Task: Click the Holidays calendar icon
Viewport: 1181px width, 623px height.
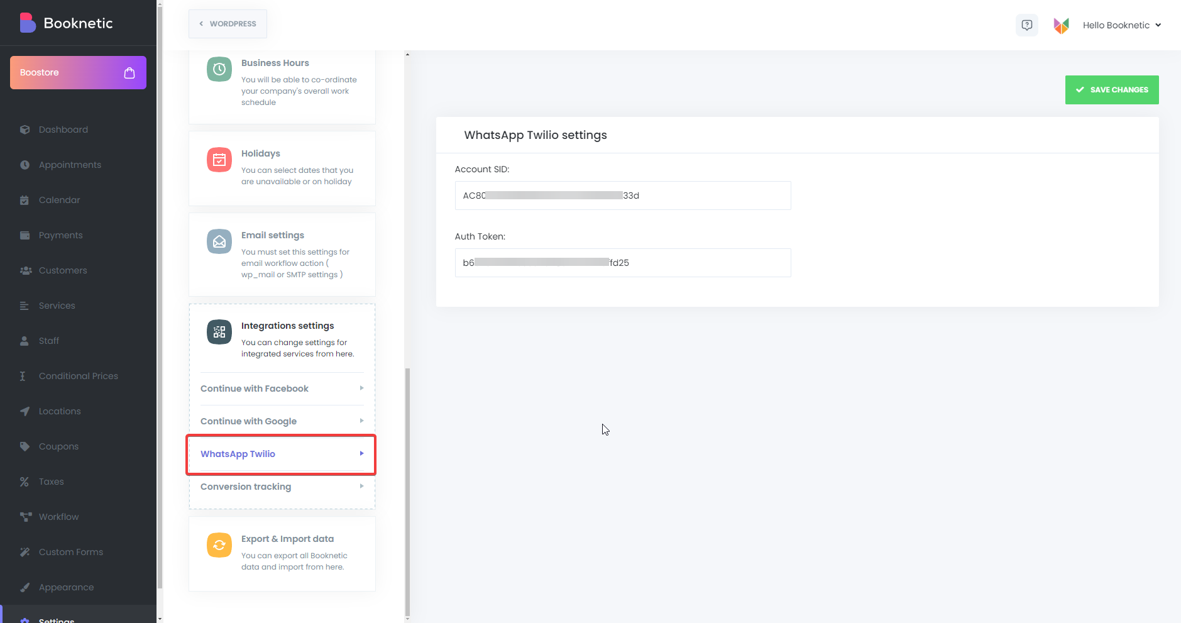Action: pyautogui.click(x=219, y=160)
